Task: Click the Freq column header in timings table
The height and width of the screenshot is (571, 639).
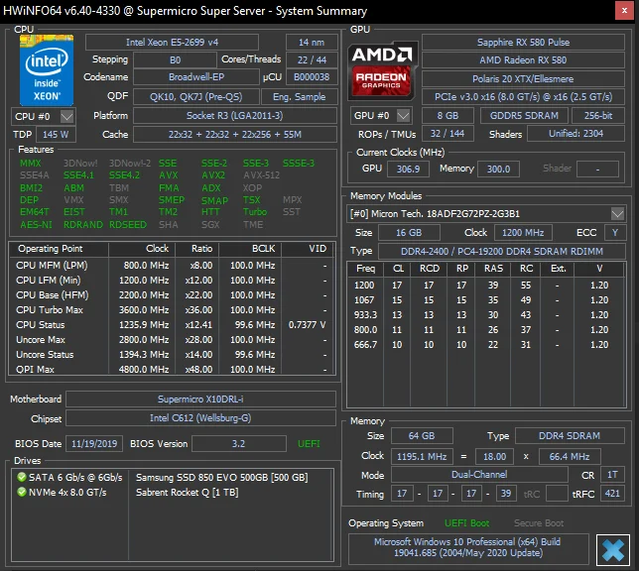Action: tap(365, 269)
